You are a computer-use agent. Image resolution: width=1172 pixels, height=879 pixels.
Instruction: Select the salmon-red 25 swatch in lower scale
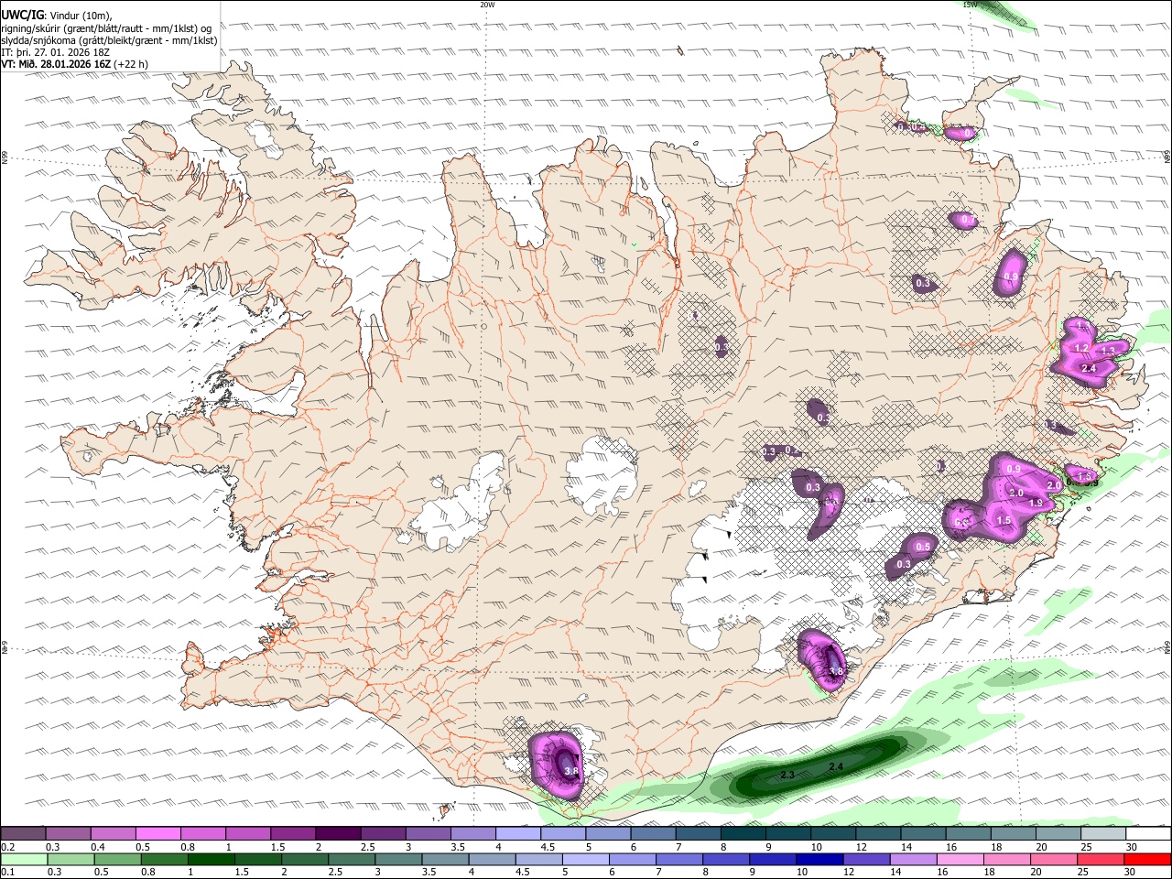[1101, 860]
